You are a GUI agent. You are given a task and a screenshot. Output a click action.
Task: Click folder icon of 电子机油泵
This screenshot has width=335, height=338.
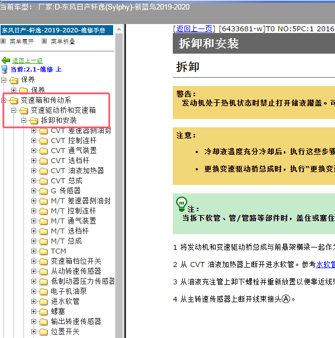point(43,292)
